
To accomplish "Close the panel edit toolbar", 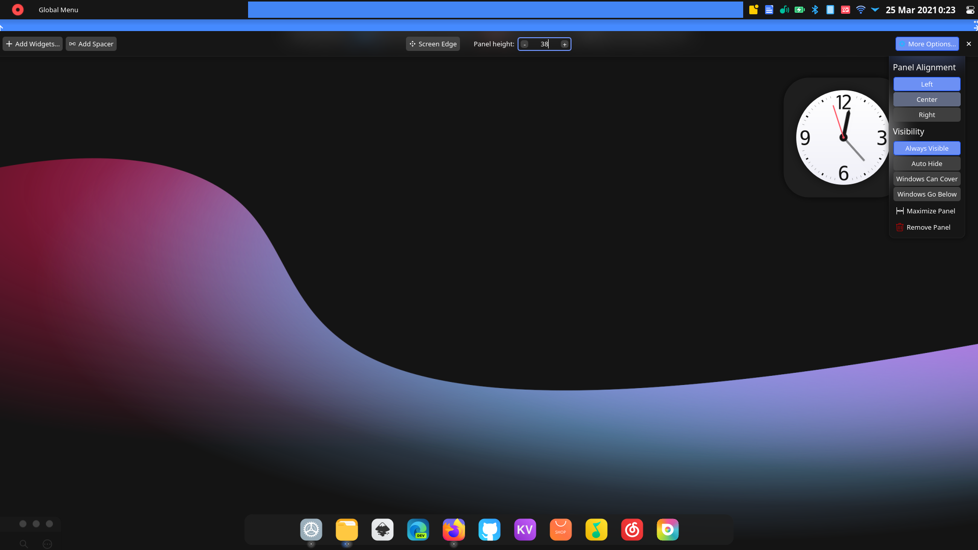I will point(969,44).
